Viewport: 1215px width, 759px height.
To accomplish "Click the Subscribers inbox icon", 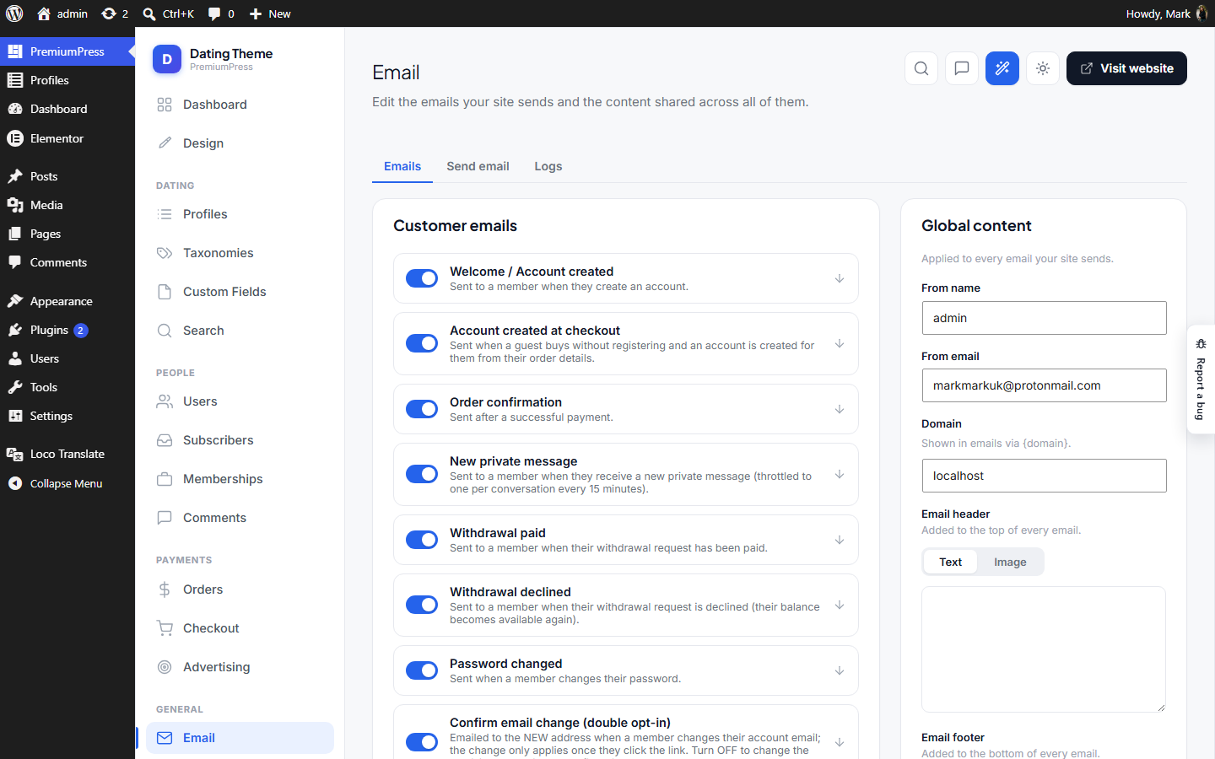I will [165, 440].
